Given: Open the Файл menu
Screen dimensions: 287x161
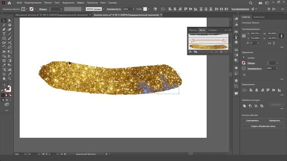Looking at the screenshot, I should pos(19,3).
